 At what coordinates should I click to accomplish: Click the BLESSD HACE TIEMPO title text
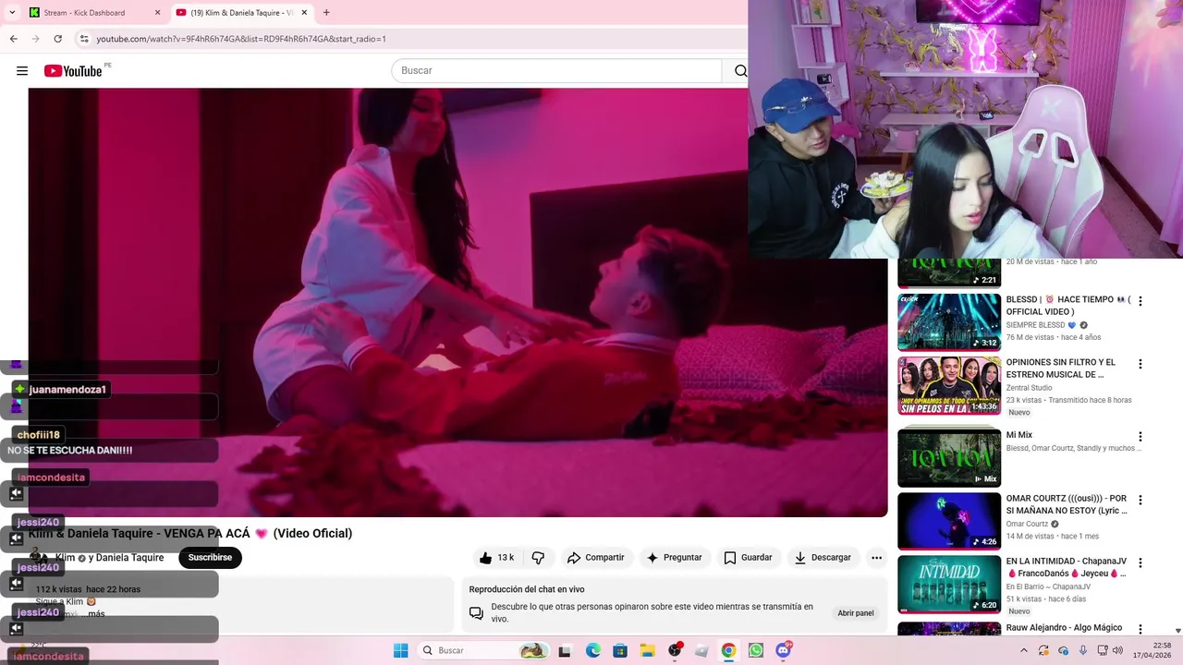click(1068, 306)
